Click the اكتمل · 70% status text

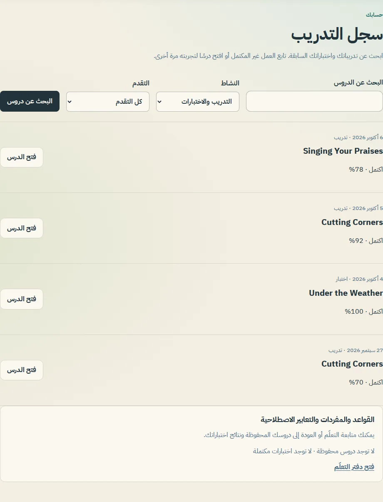coord(366,382)
